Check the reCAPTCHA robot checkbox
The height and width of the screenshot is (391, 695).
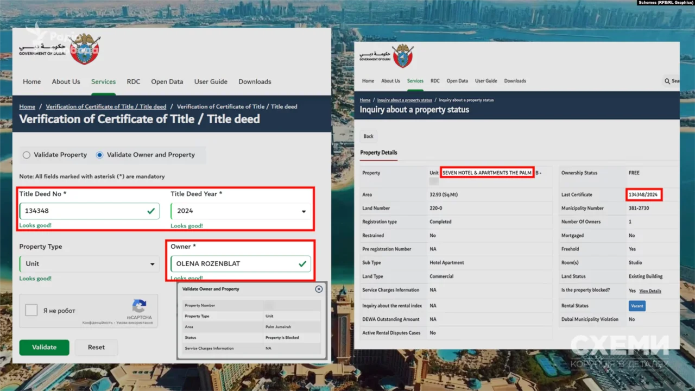tap(31, 311)
